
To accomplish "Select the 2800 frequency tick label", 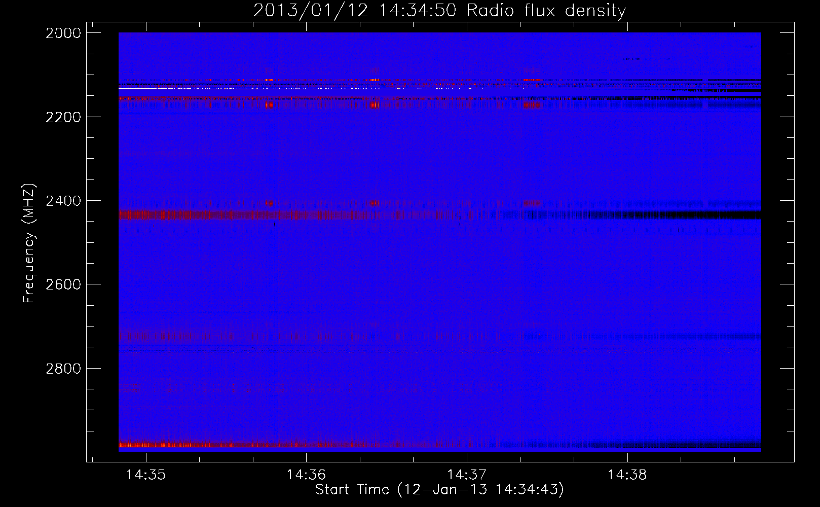I will (63, 368).
